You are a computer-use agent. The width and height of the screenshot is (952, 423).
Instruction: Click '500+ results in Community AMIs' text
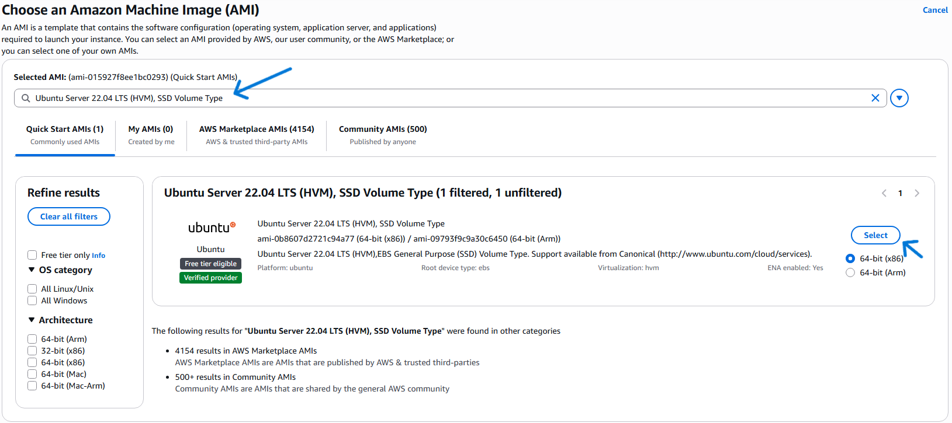point(236,377)
